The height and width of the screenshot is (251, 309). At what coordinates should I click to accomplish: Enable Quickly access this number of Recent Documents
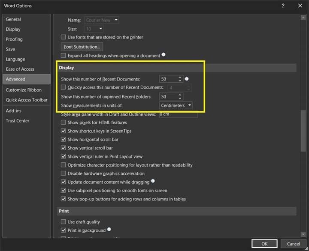pos(63,87)
